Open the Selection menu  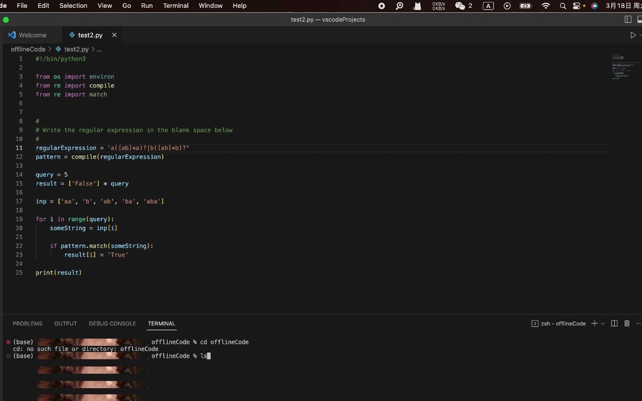pyautogui.click(x=73, y=6)
